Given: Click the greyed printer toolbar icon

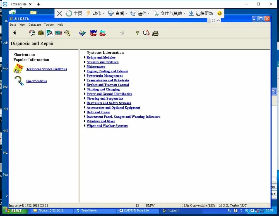Looking at the screenshot, I should click(122, 33).
